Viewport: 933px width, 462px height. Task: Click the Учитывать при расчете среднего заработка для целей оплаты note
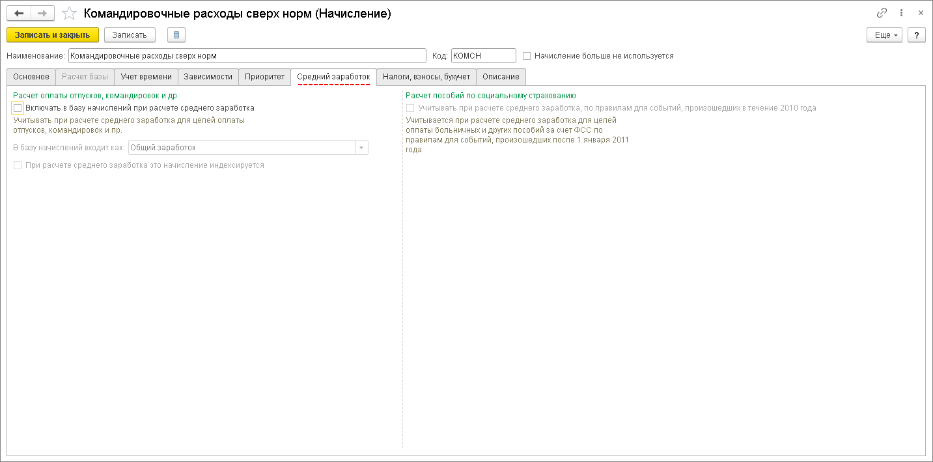pos(129,125)
